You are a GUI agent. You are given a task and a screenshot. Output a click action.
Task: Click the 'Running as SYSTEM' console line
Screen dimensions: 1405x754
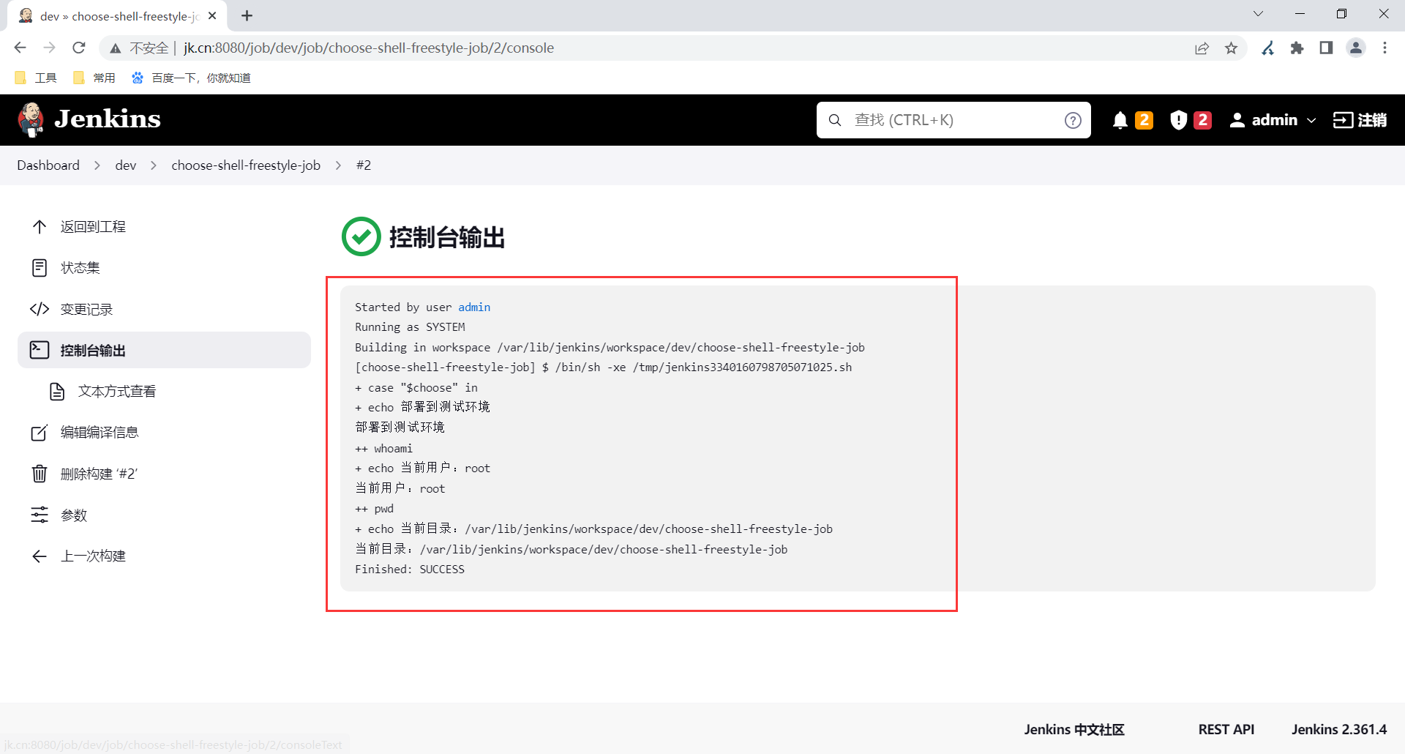pos(410,327)
